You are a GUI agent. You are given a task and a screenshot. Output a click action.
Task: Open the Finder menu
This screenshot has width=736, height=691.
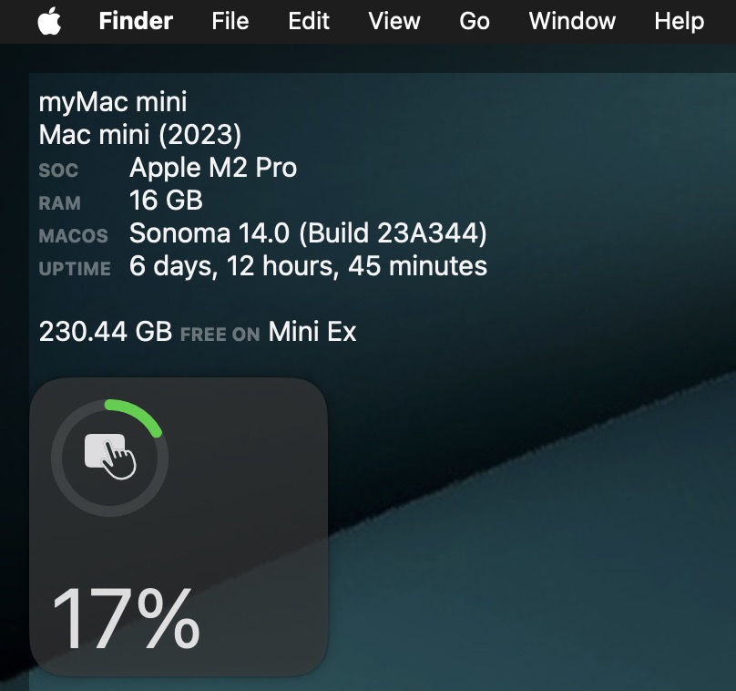point(136,21)
